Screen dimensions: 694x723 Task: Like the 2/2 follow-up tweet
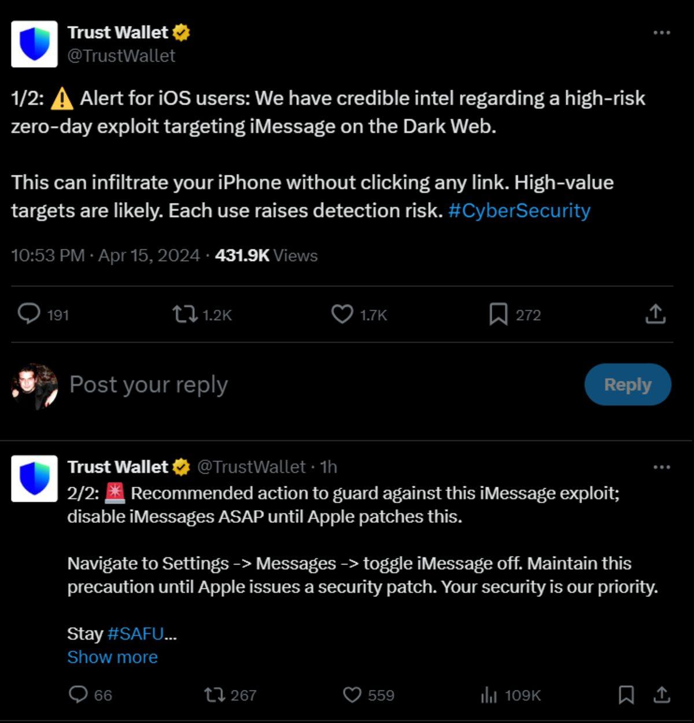click(x=352, y=695)
